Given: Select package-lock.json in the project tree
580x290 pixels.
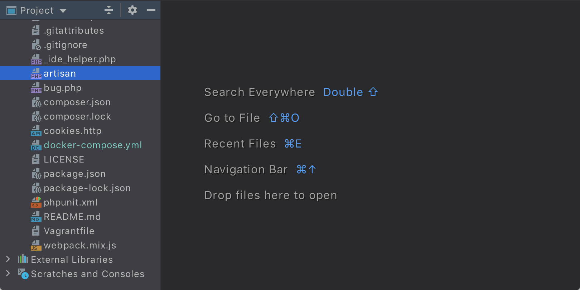Looking at the screenshot, I should (x=87, y=188).
